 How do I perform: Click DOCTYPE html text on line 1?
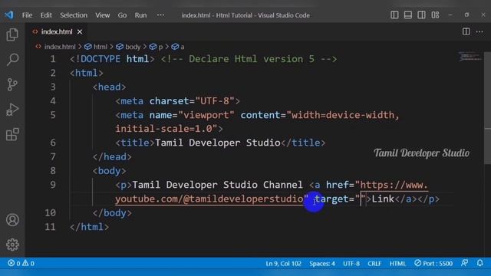(x=112, y=59)
